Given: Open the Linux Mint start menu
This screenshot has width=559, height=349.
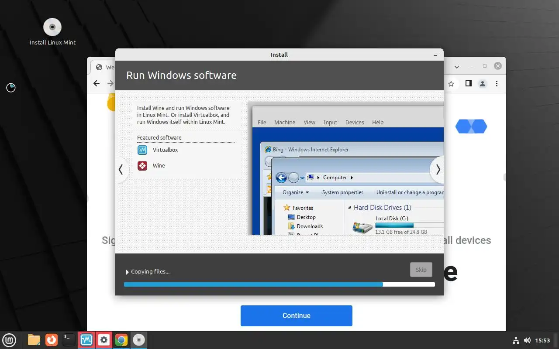Looking at the screenshot, I should [x=9, y=340].
